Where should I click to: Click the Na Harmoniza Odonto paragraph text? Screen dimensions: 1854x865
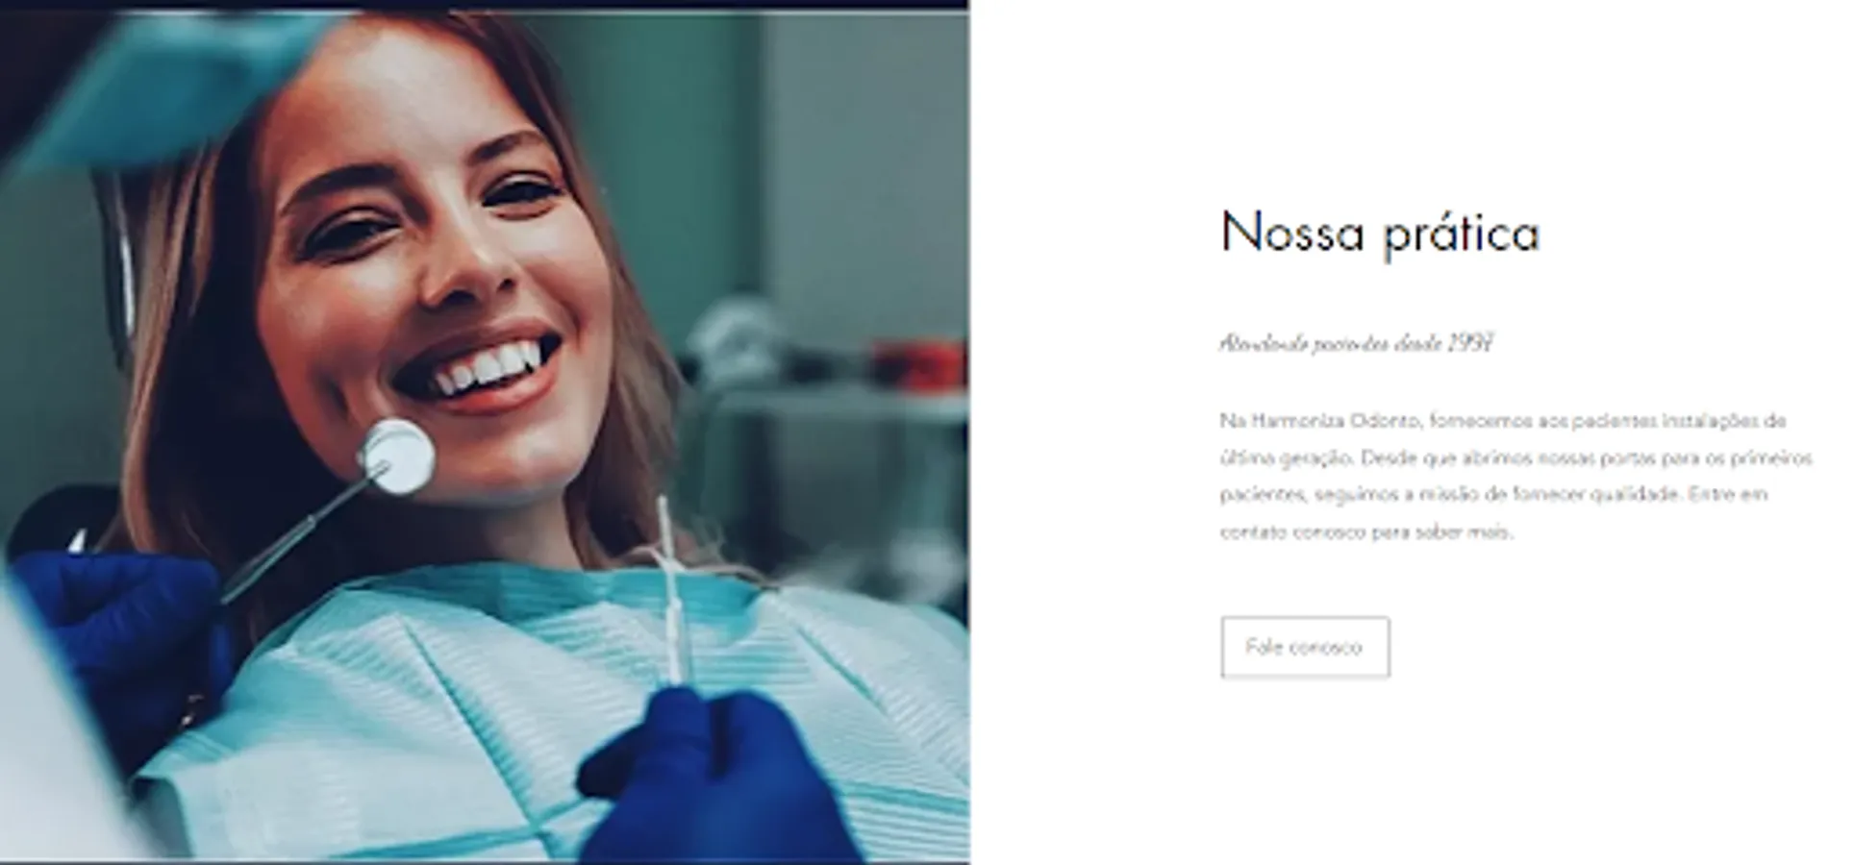click(1516, 476)
